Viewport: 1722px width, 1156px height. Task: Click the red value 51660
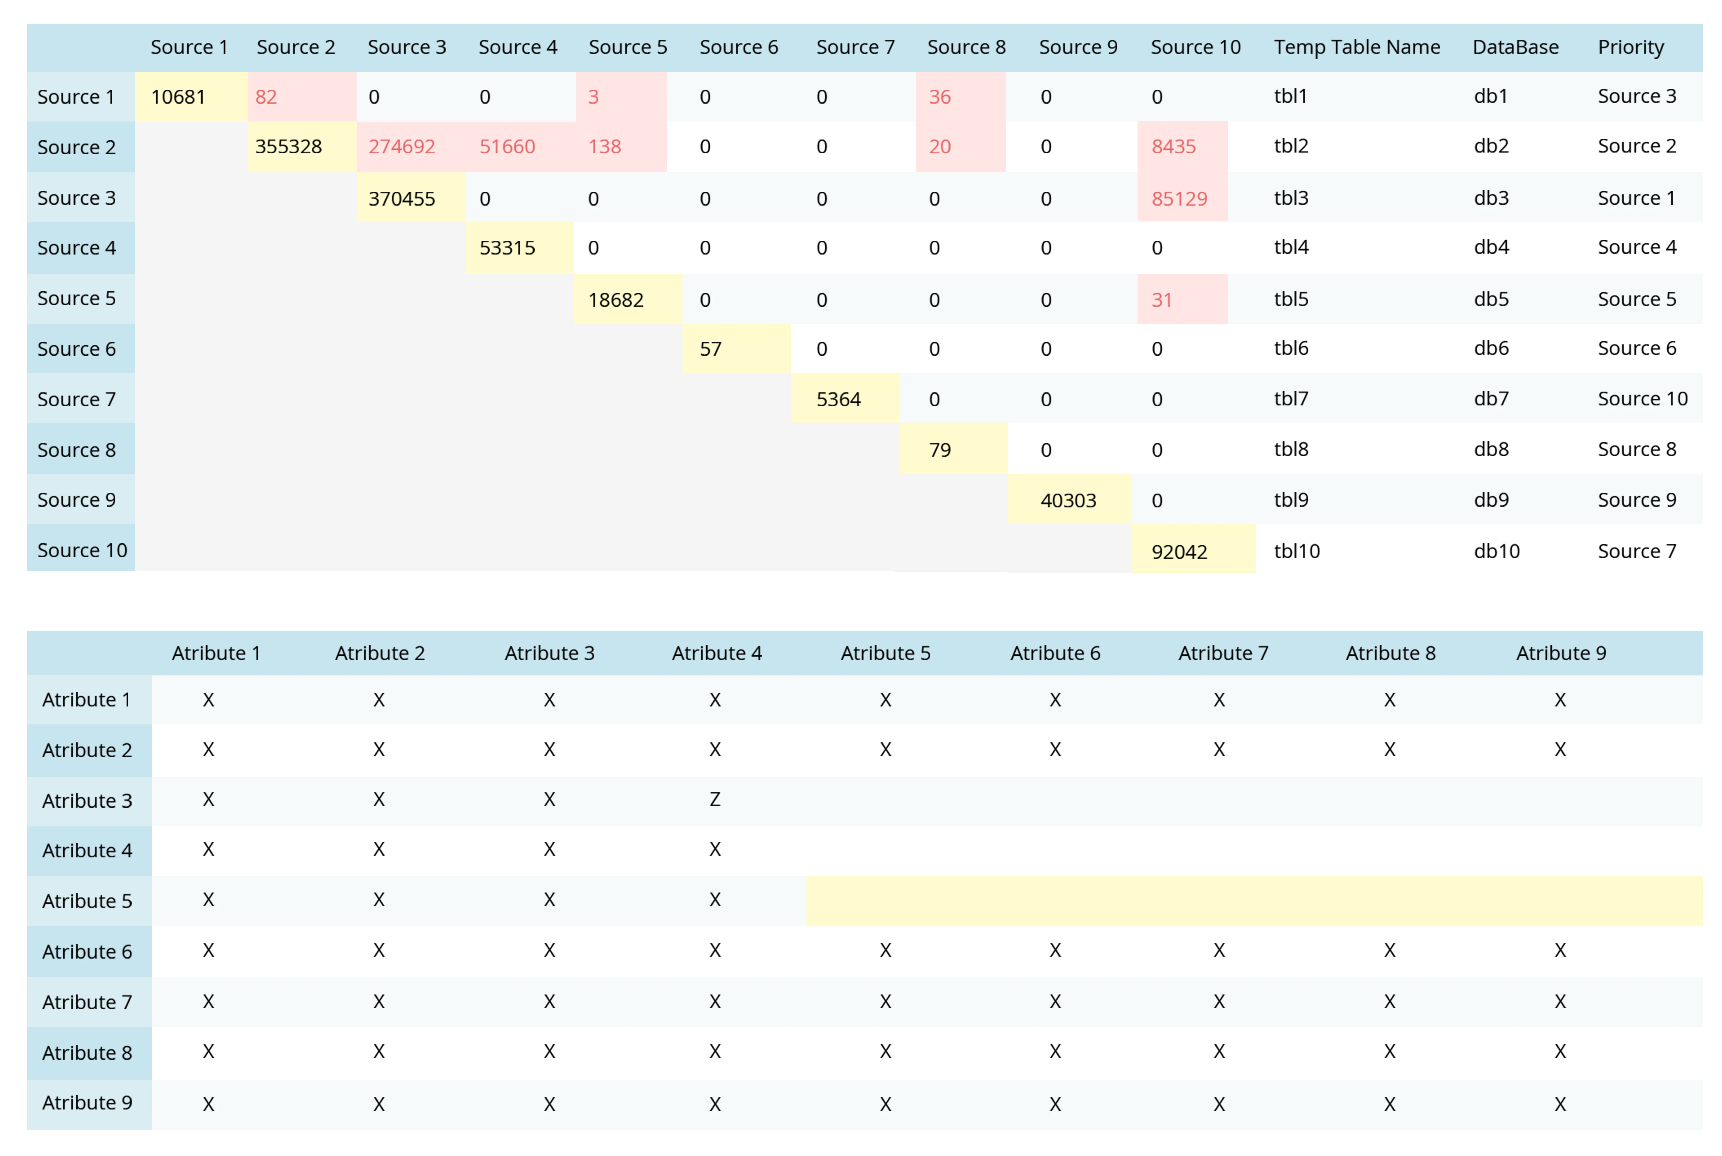click(507, 147)
